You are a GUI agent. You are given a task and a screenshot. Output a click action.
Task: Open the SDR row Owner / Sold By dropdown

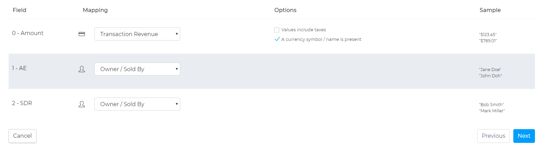point(137,104)
